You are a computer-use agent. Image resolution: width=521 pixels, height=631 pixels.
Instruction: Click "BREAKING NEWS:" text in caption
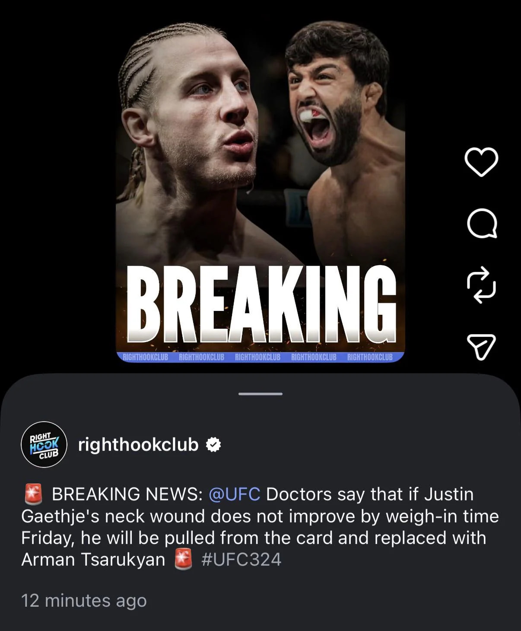[127, 494]
